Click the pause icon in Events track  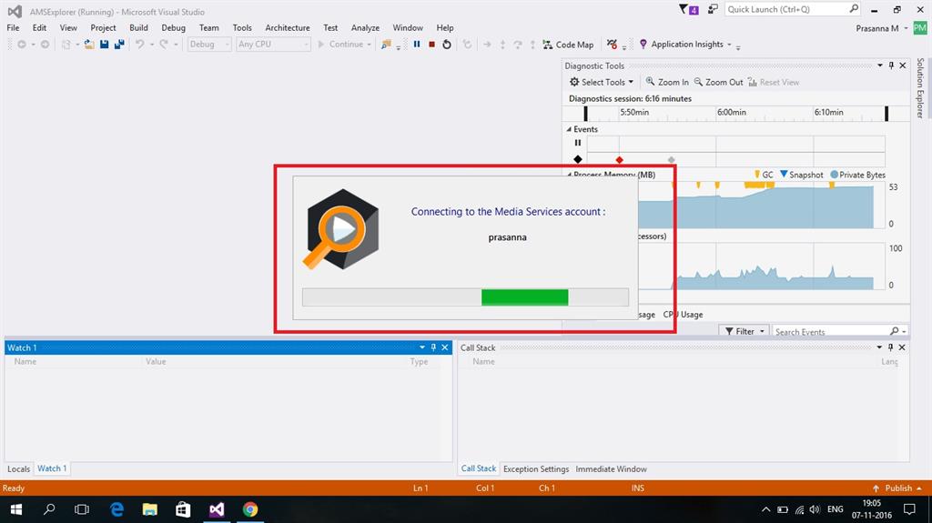click(578, 143)
